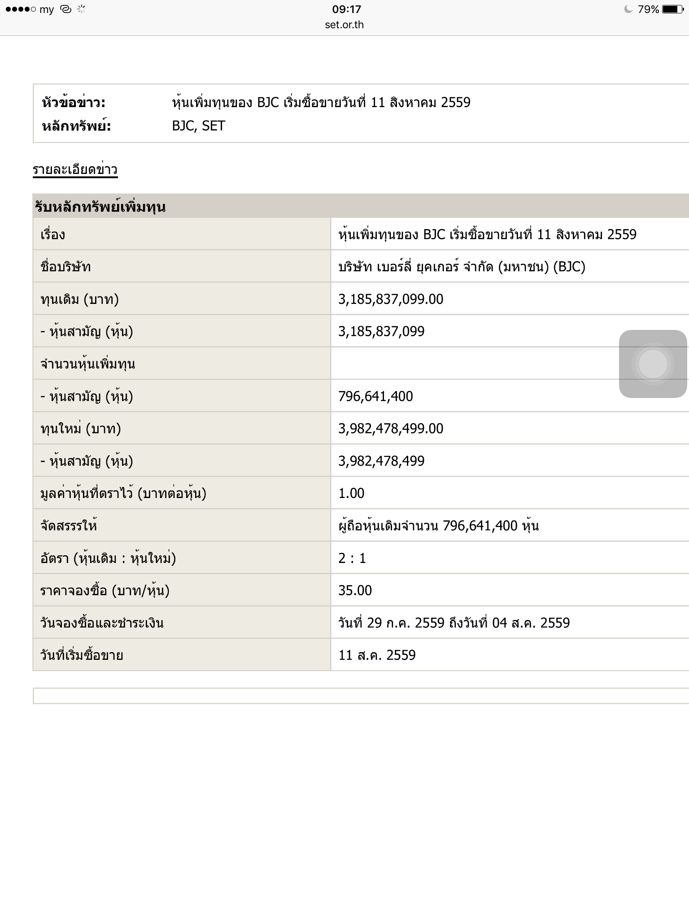Select par value 1.00

coord(351,493)
